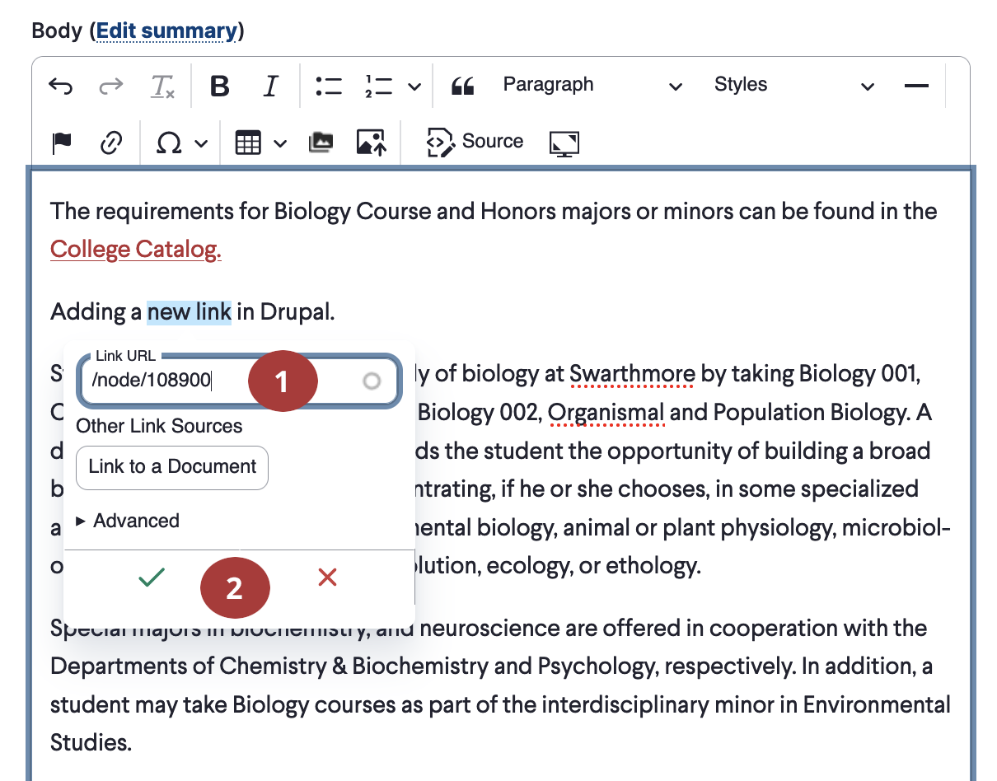Open the Styles dropdown
Image resolution: width=997 pixels, height=781 pixels.
tap(794, 85)
